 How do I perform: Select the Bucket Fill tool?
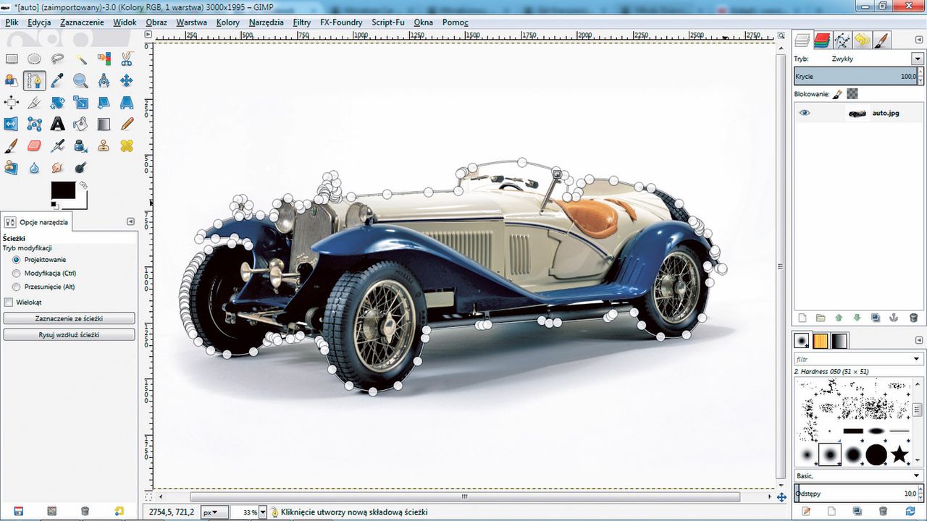click(80, 124)
